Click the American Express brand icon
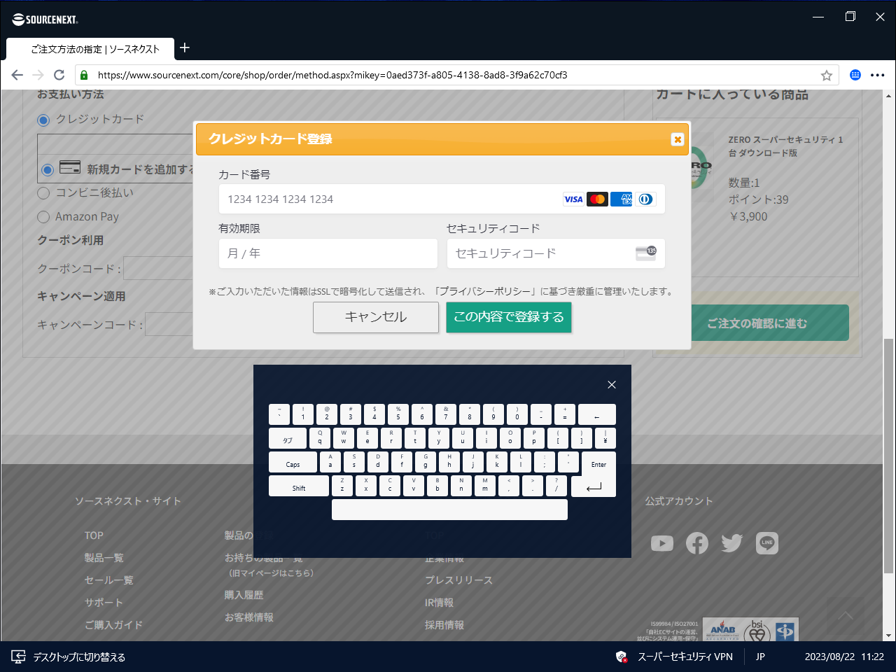Image resolution: width=896 pixels, height=672 pixels. coord(622,199)
